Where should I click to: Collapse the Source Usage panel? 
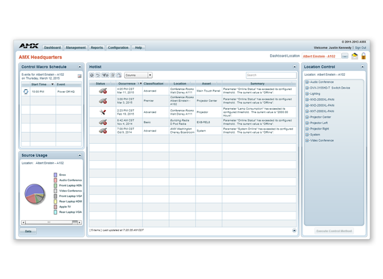click(79, 155)
